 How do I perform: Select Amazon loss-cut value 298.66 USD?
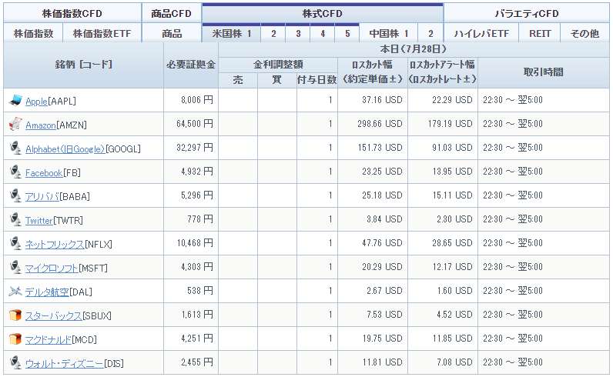click(380, 124)
